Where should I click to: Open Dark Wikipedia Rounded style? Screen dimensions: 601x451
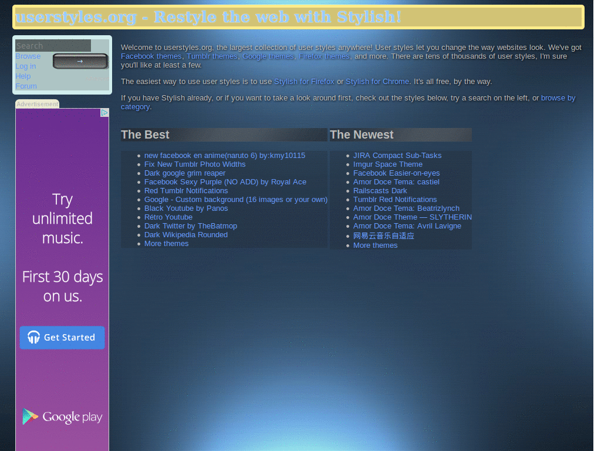tap(186, 235)
